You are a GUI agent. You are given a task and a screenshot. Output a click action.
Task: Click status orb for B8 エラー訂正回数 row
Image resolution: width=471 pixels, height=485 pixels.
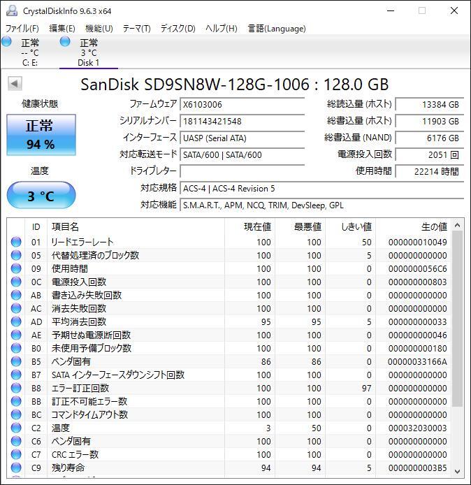coord(16,388)
